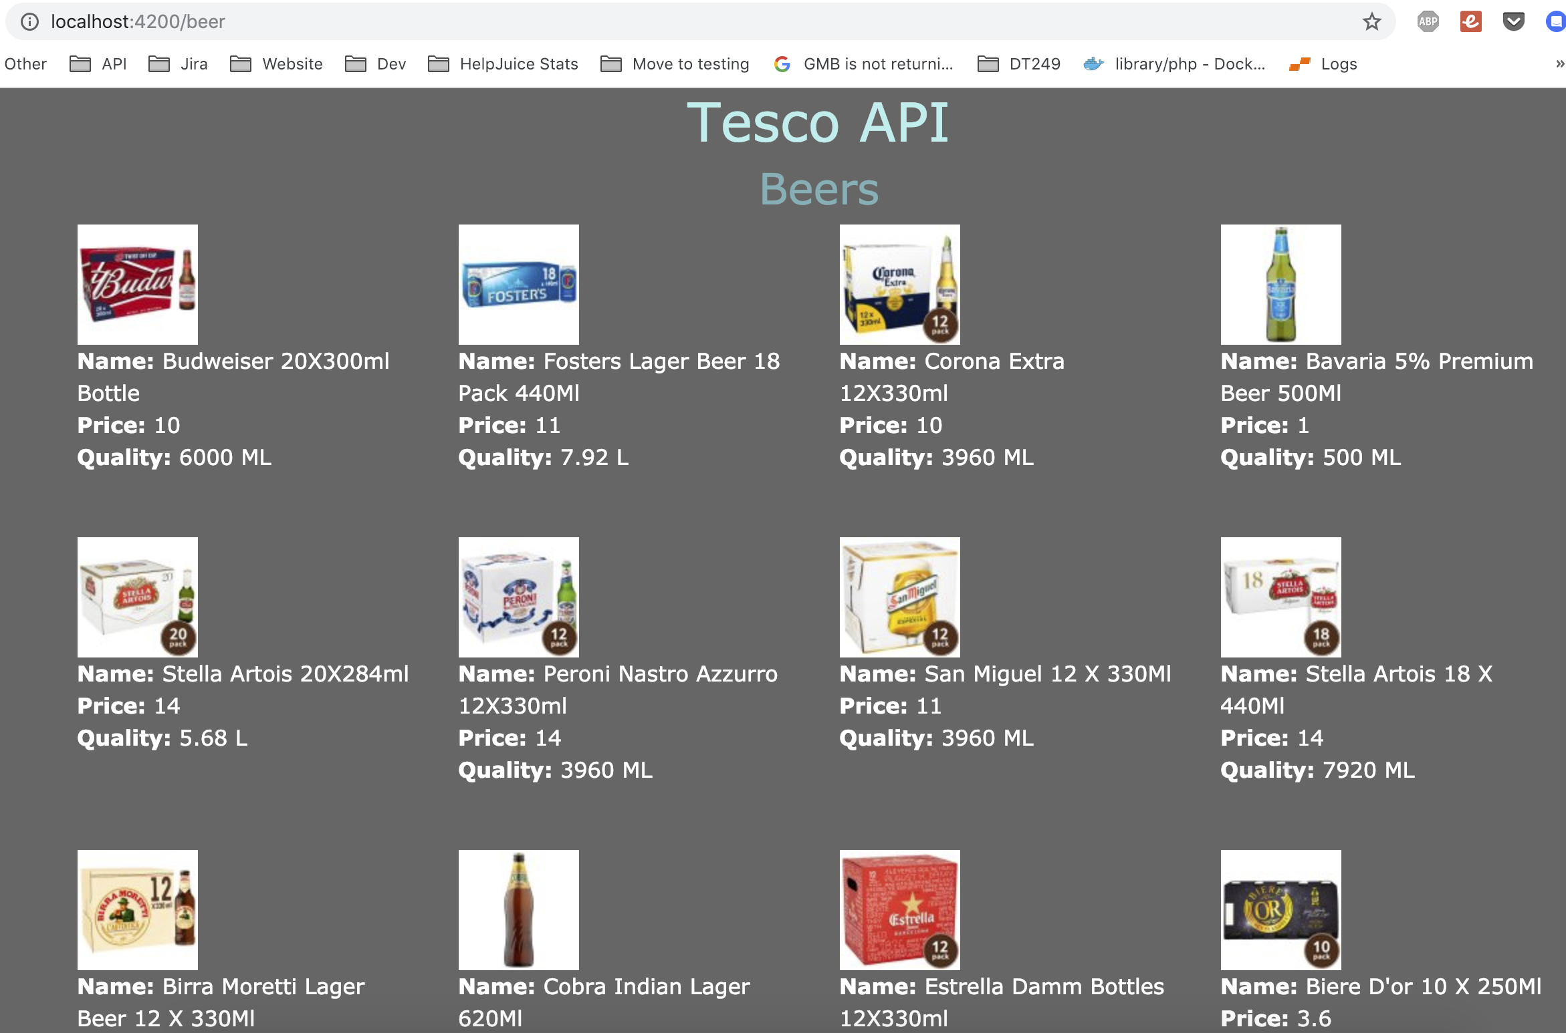
Task: Bookmark this page with the star icon
Action: point(1372,21)
